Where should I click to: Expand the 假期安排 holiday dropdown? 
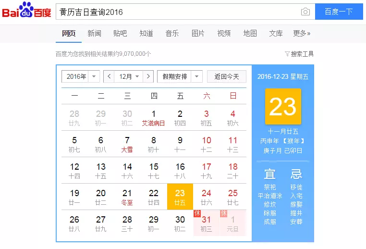pos(179,76)
